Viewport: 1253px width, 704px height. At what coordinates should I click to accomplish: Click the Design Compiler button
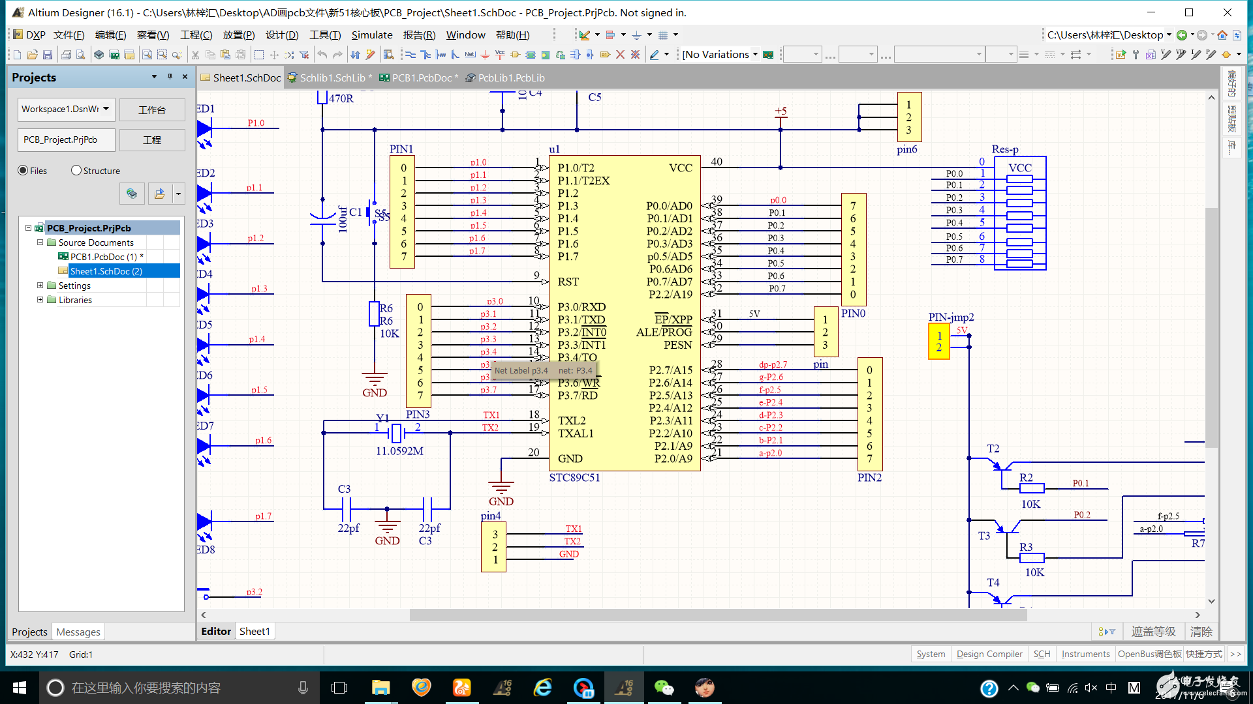(x=989, y=654)
